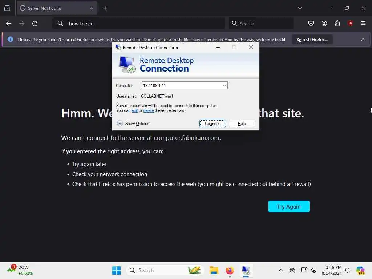Open uBlock Origin extension icon
The image size is (372, 279).
tap(350, 23)
